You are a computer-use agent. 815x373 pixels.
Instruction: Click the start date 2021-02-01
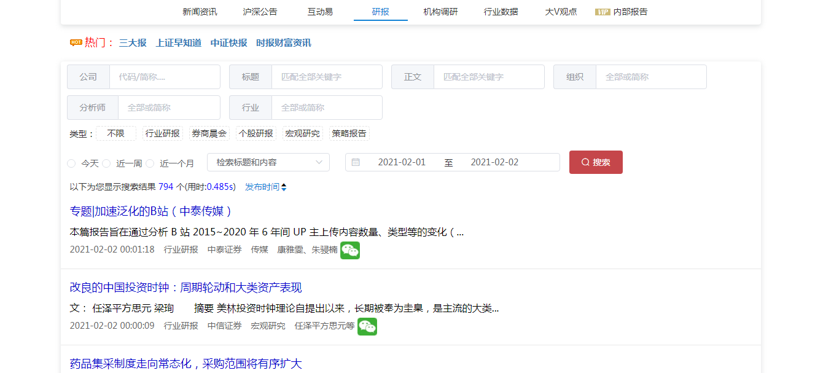(402, 162)
